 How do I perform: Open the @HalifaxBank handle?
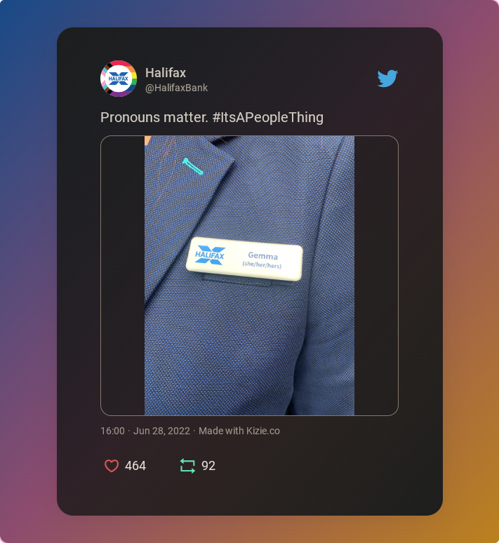click(x=176, y=88)
